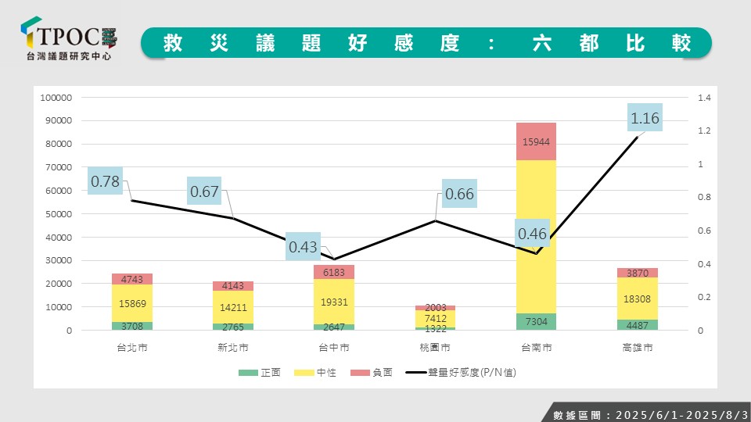Select the yellow 15869 segment of 台北市 bar
The image size is (751, 422).
[132, 302]
